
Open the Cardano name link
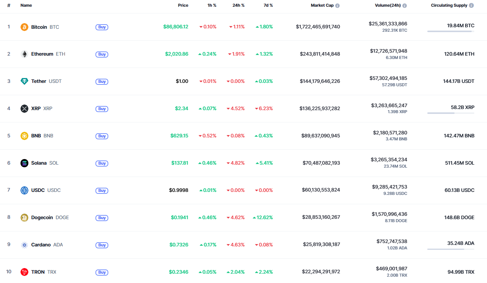click(x=41, y=245)
